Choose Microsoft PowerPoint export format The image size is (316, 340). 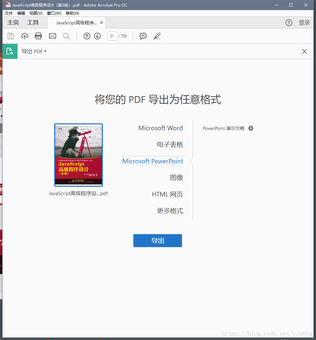pos(153,161)
